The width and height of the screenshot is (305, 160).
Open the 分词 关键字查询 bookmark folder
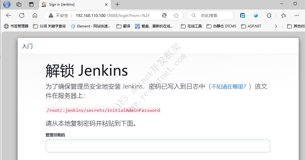[x=49, y=26]
